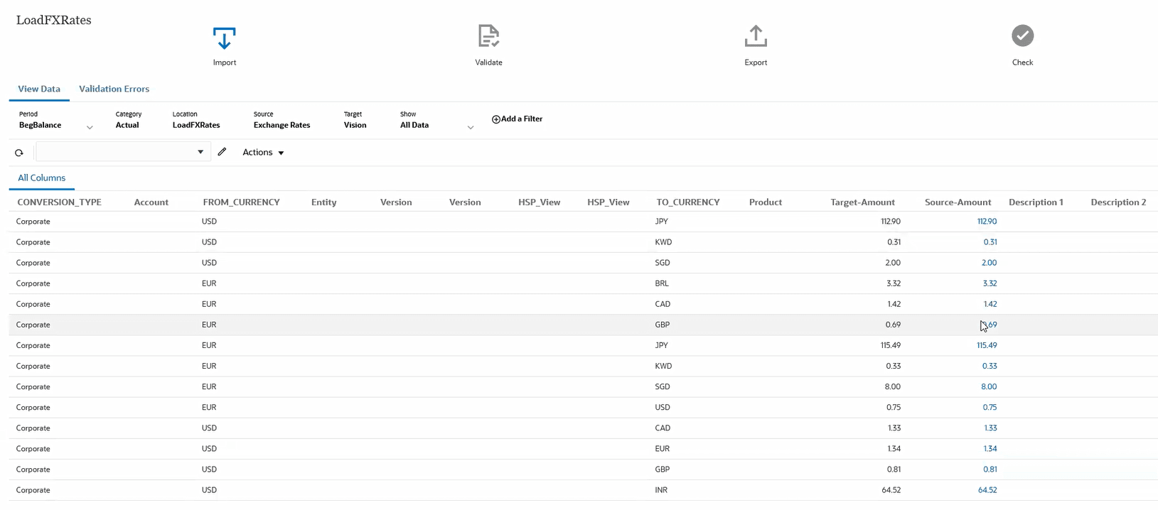This screenshot has height=510, width=1158.
Task: Click the refresh icon beside the search box
Action: click(x=19, y=153)
